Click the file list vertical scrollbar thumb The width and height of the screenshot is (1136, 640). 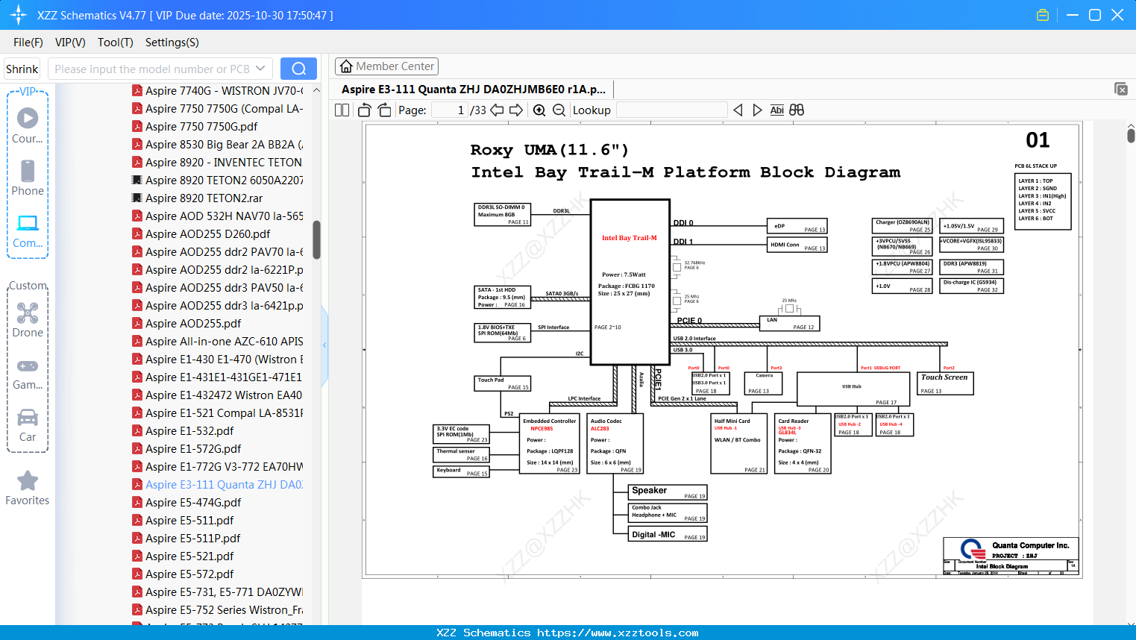coord(316,239)
